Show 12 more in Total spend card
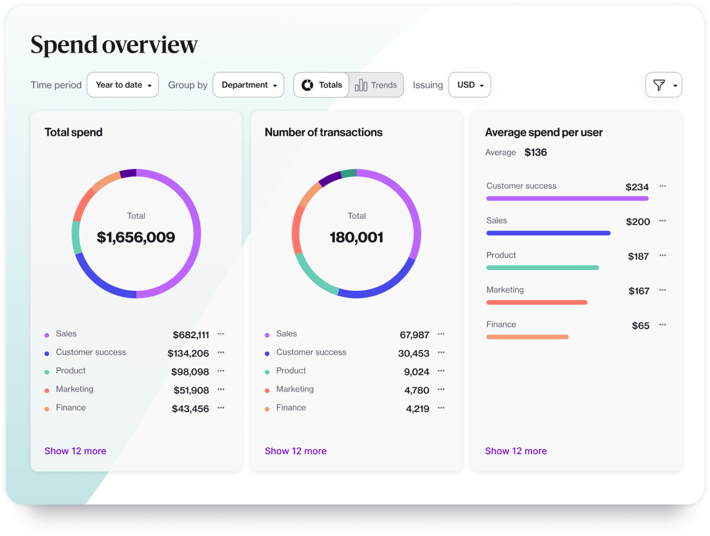 click(x=75, y=451)
